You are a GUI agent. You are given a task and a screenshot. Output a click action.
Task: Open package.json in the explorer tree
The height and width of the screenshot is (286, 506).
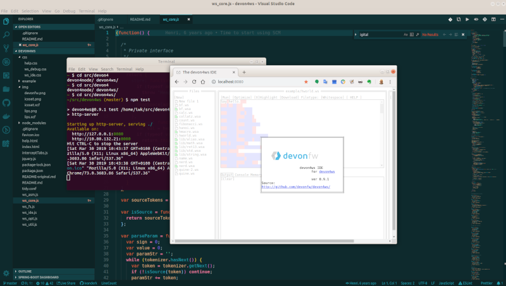pyautogui.click(x=32, y=171)
